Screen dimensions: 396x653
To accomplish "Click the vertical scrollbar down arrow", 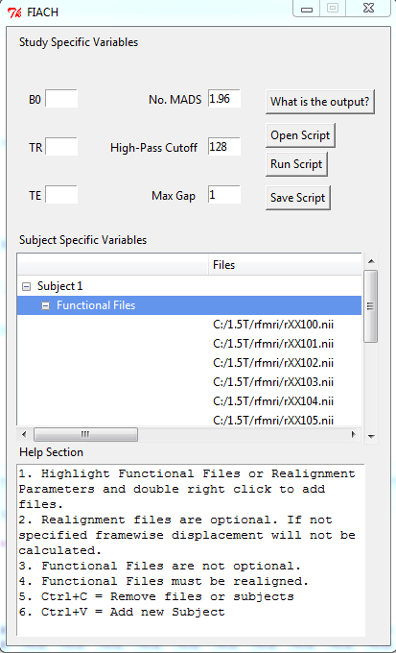I will (x=372, y=437).
